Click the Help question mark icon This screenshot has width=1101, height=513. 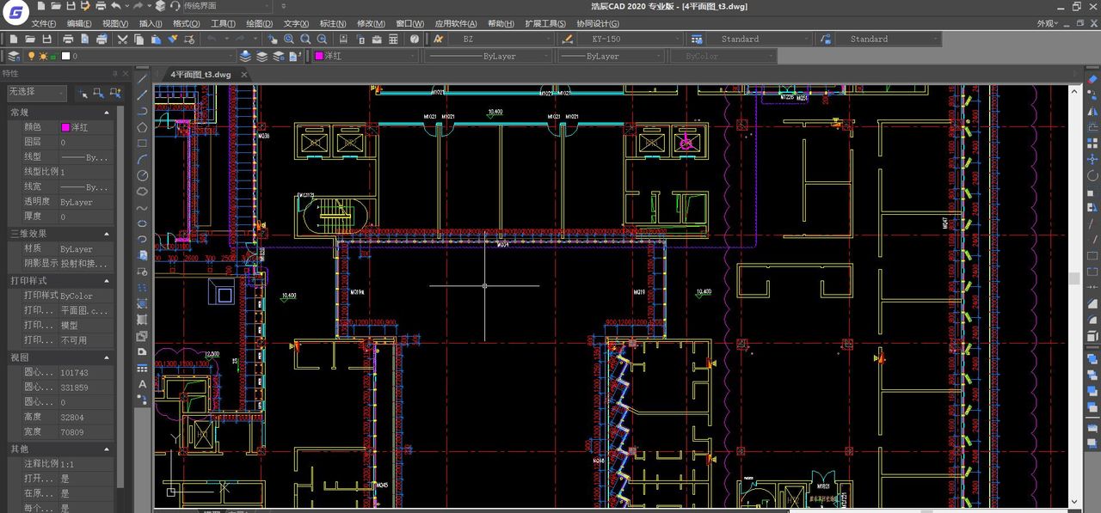click(x=415, y=39)
